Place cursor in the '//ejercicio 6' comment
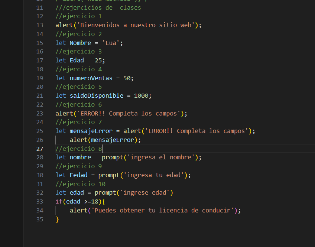 pyautogui.click(x=79, y=105)
